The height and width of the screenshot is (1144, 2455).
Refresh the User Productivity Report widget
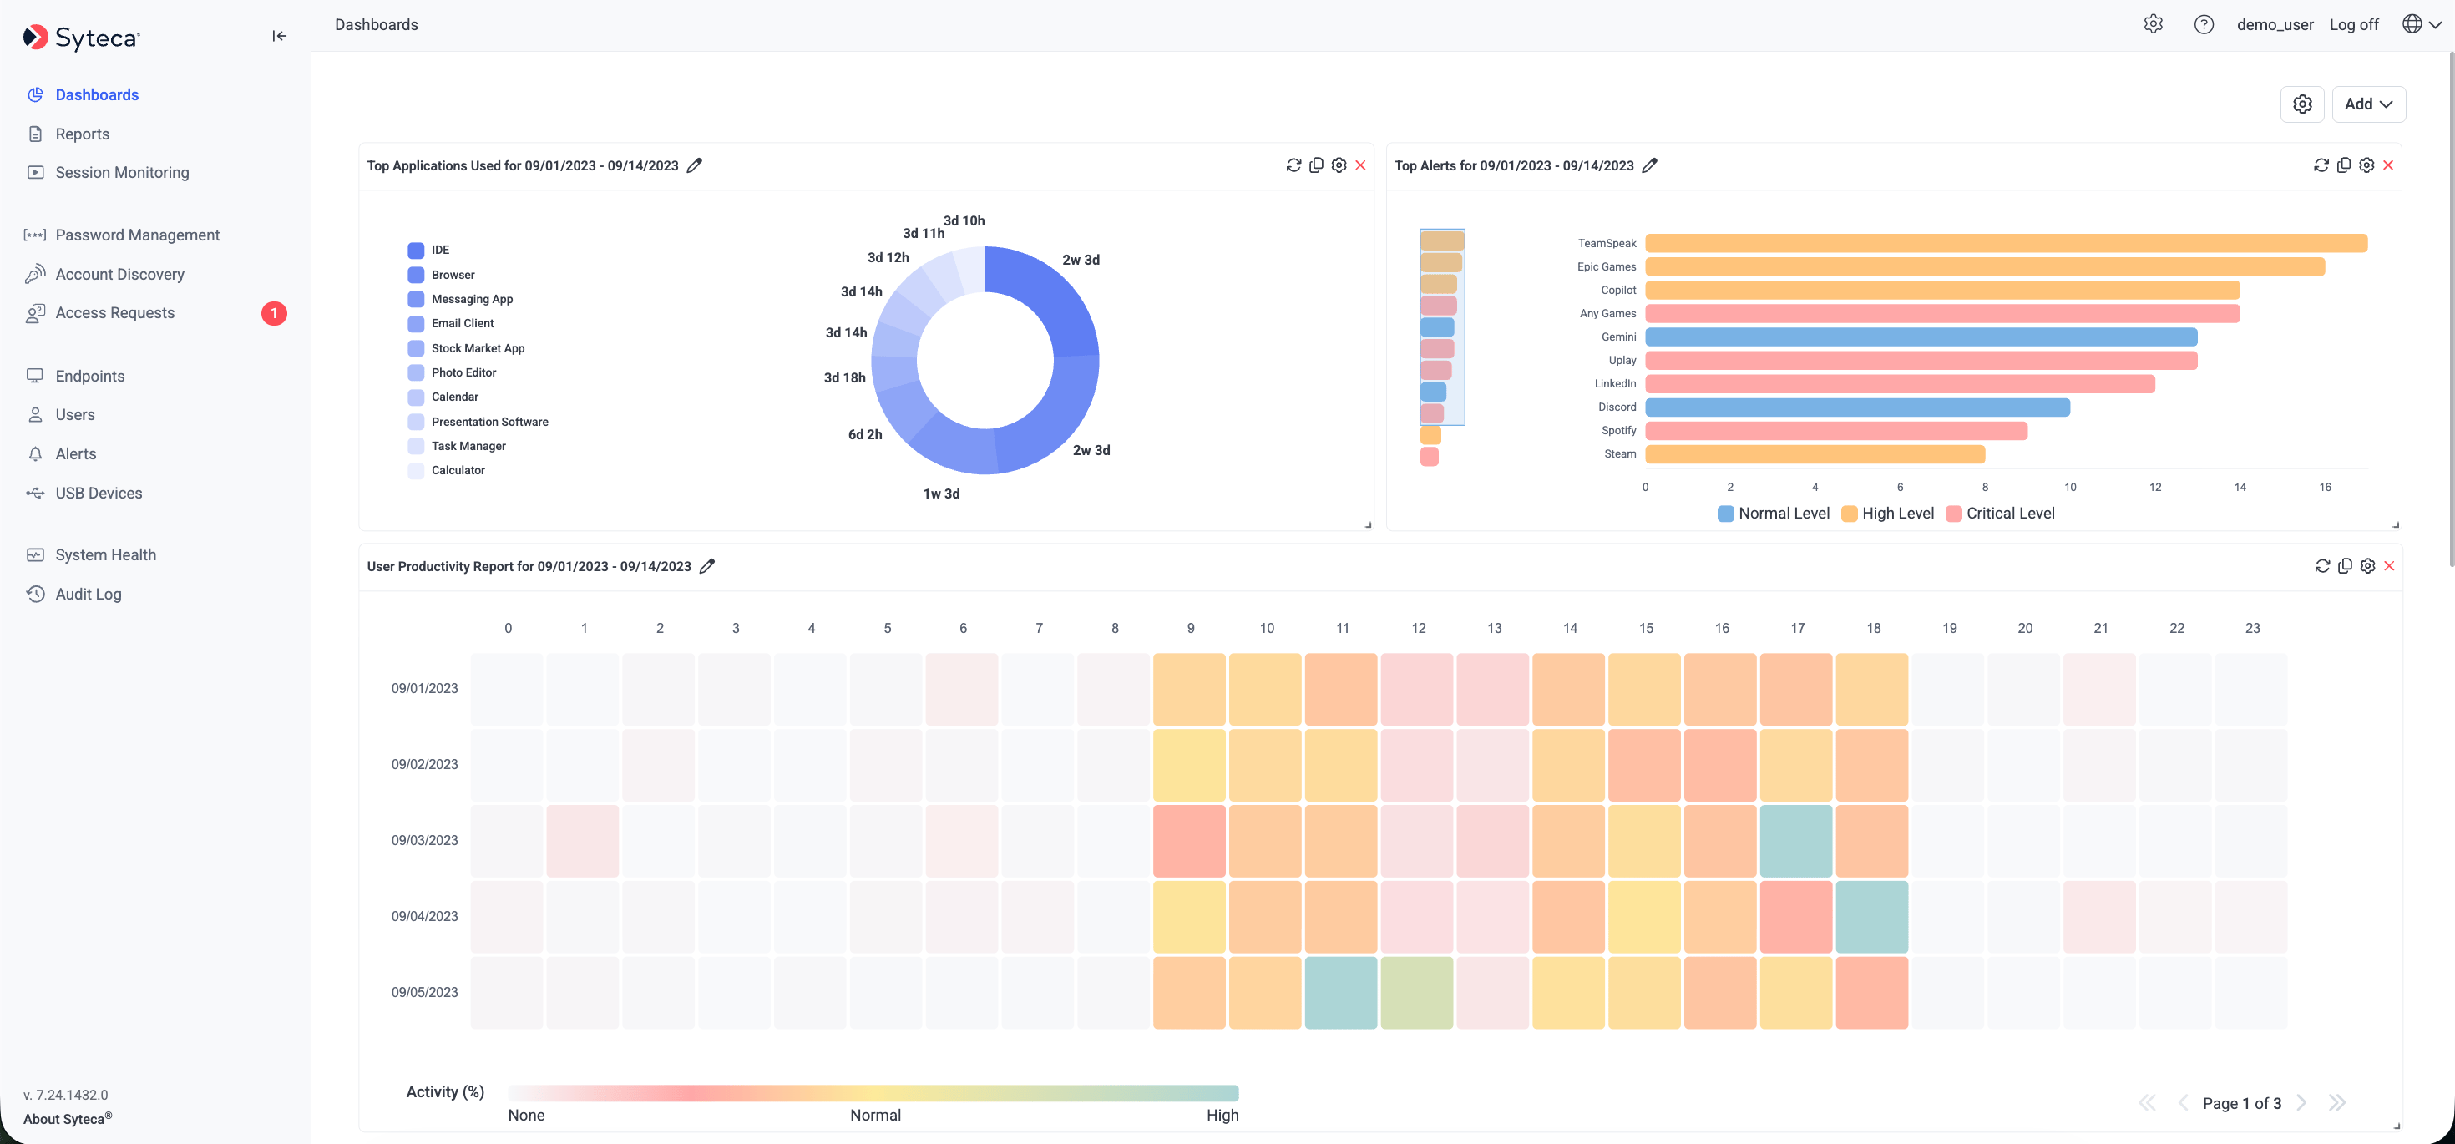pyautogui.click(x=2321, y=566)
